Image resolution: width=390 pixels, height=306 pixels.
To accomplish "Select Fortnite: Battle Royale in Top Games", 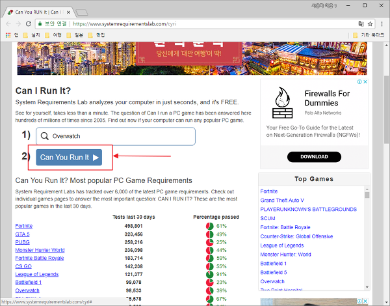I will (x=285, y=227).
